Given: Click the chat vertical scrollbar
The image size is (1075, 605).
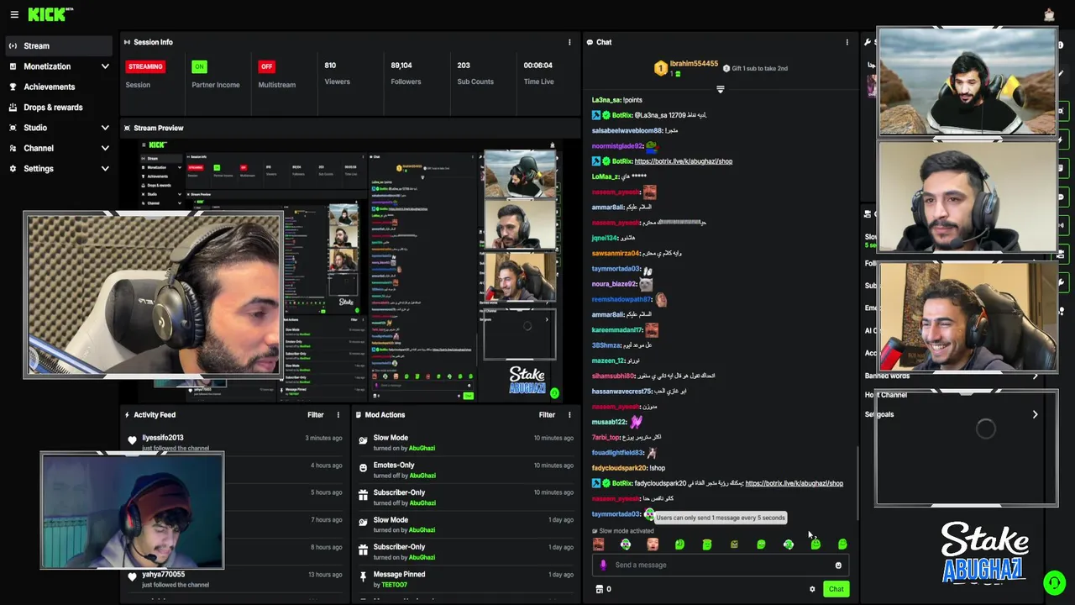Looking at the screenshot, I should tap(857, 483).
